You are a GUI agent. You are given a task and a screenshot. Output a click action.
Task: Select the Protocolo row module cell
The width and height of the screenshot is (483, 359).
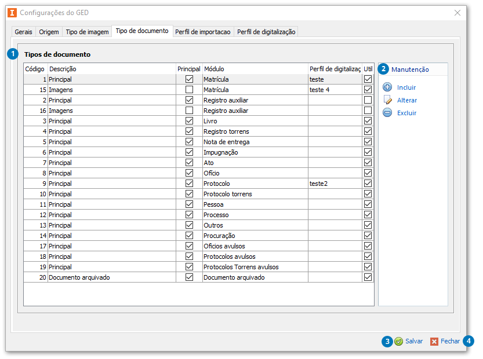pyautogui.click(x=255, y=184)
